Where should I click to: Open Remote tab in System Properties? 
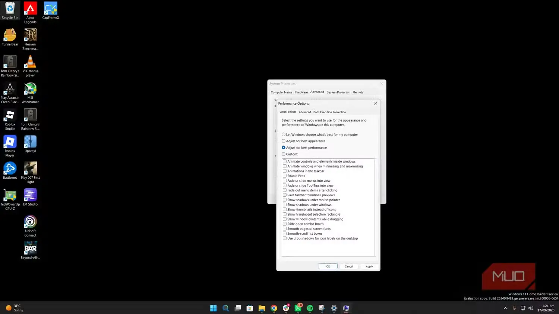coord(358,92)
